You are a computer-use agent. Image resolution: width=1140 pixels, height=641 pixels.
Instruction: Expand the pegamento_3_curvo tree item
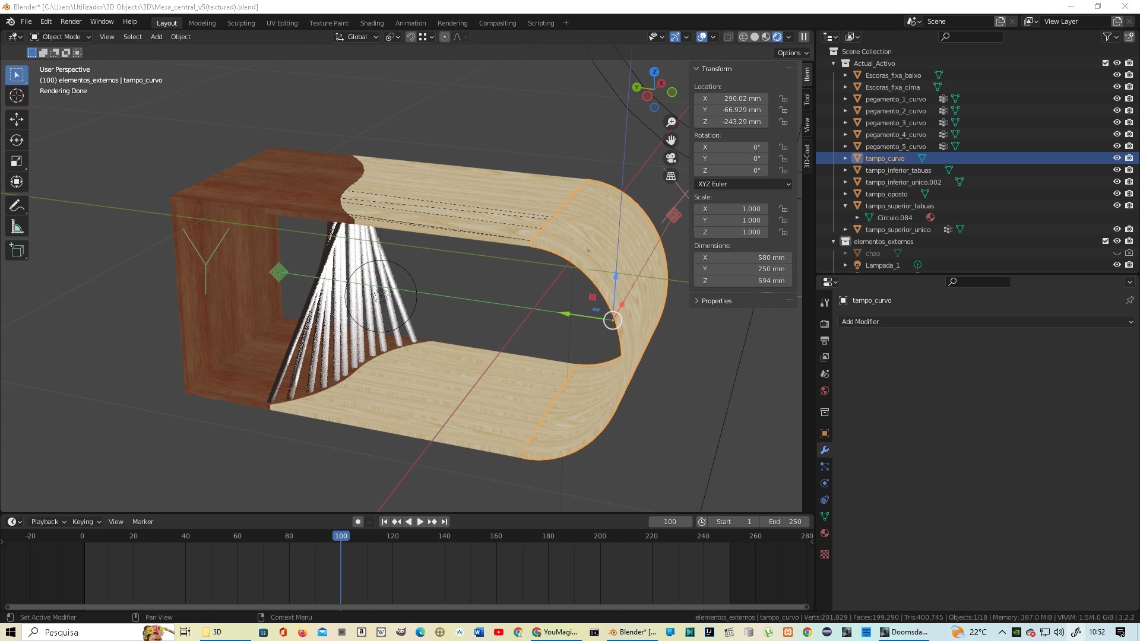[845, 123]
